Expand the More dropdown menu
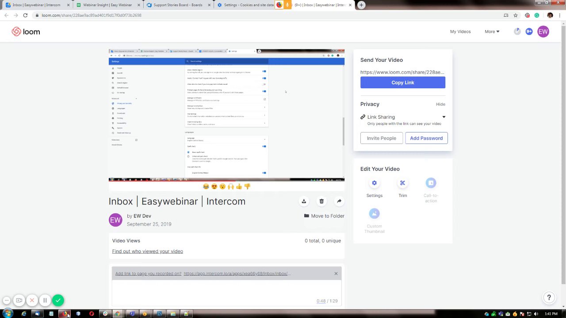566x318 pixels. tap(492, 31)
